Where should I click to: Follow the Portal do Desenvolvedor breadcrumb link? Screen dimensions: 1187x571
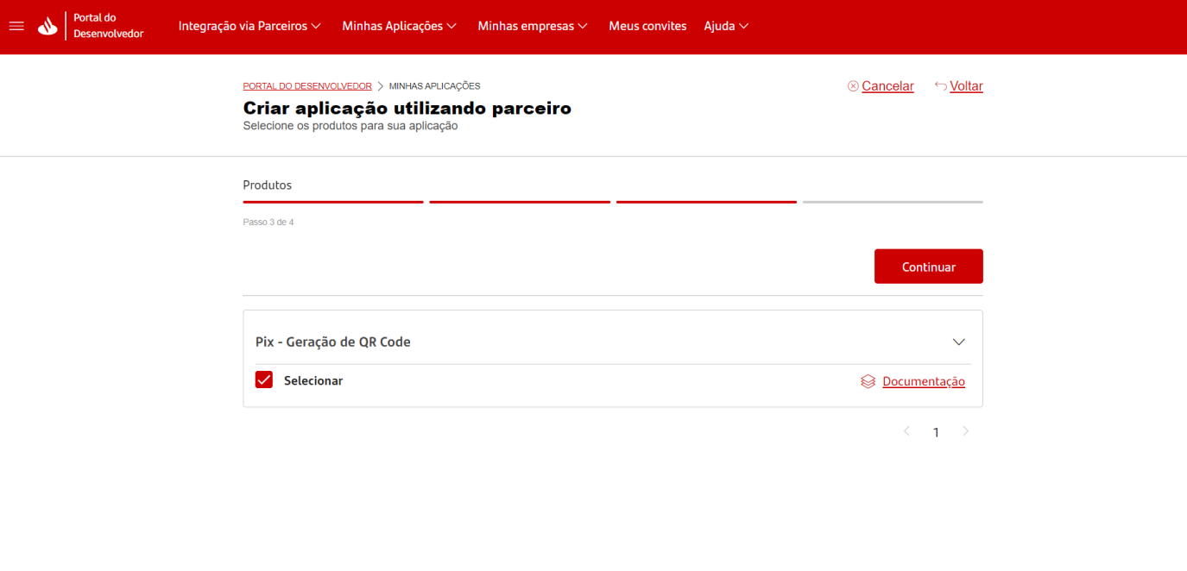(x=307, y=86)
